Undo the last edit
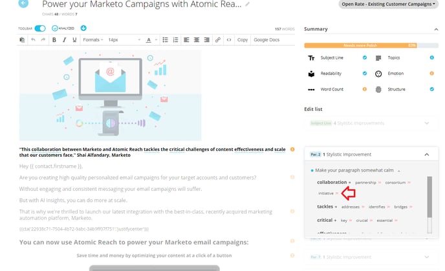This screenshot has width=445, height=271. coord(33,39)
